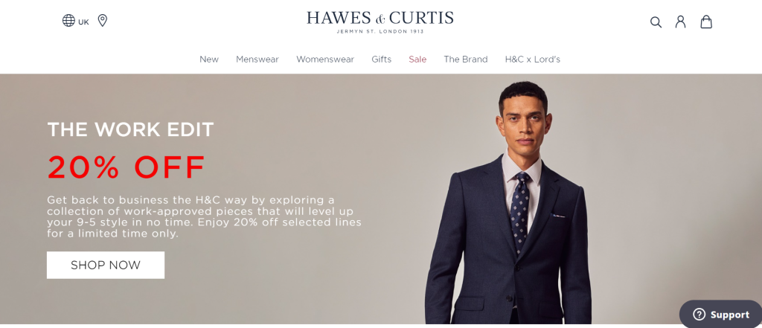762x328 pixels.
Task: Click THE WORK EDIT heading
Action: pos(130,129)
